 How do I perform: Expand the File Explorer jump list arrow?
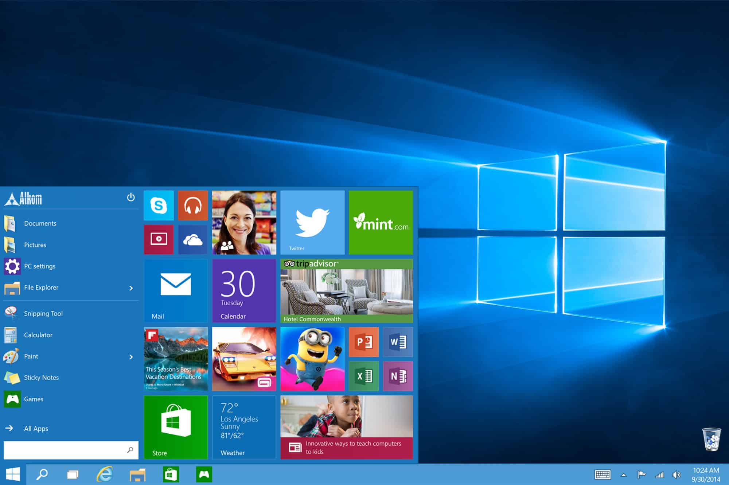click(x=131, y=288)
